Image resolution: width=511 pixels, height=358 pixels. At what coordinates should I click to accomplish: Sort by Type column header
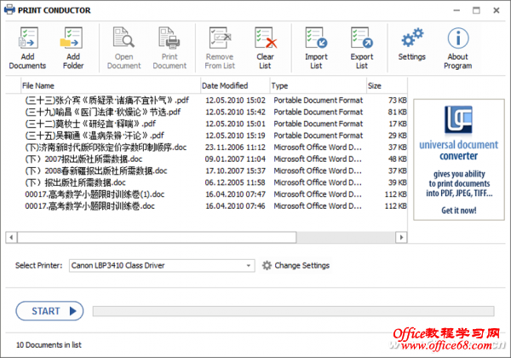coord(318,86)
